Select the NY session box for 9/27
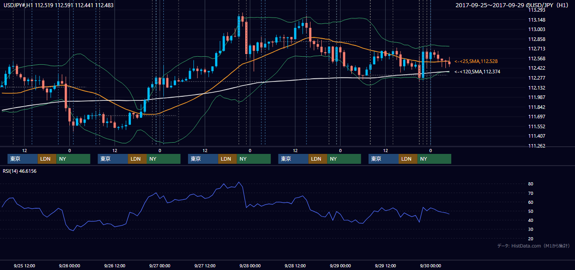Image resolution: width=575 pixels, height=270 pixels. pos(254,159)
